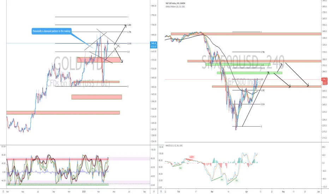Click the blue 1648.45 gold price label
The image size is (329, 194).
click(154, 43)
